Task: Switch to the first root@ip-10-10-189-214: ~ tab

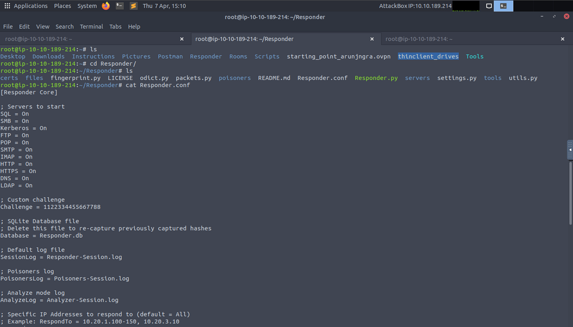Action: coord(95,39)
